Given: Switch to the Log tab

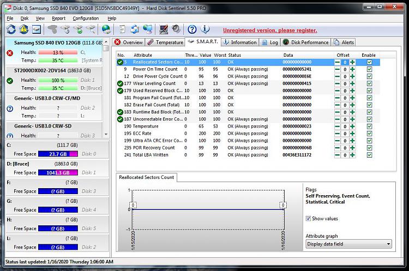Looking at the screenshot, I should point(270,42).
